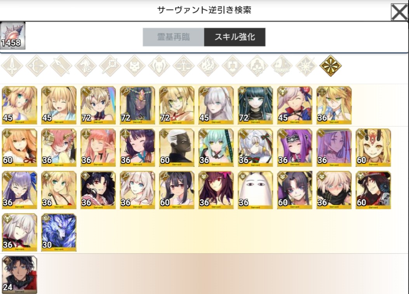Screen dimensions: 409x294
Task: Filter by Ruler class scales icon
Action: [x=184, y=66]
